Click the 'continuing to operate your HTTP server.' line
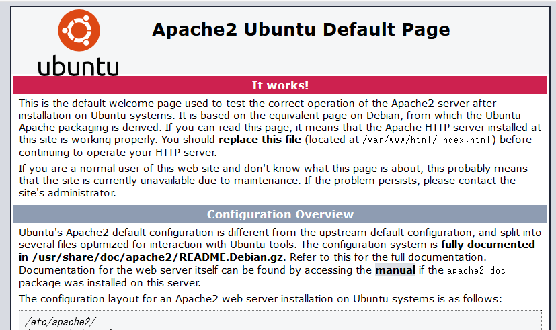 point(118,153)
